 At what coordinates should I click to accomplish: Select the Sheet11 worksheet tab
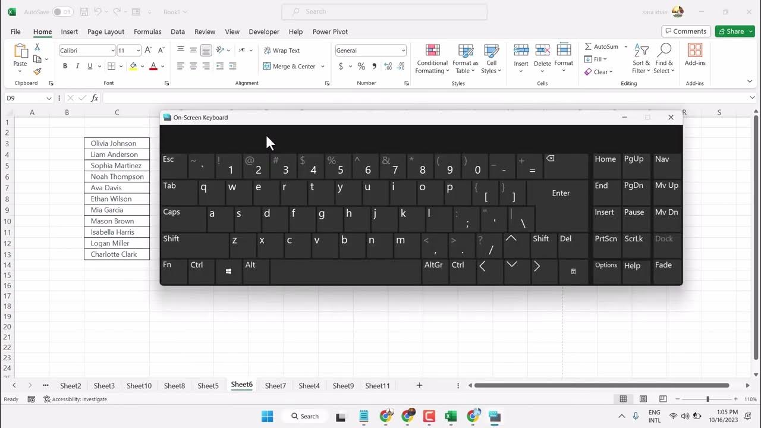[x=378, y=386]
